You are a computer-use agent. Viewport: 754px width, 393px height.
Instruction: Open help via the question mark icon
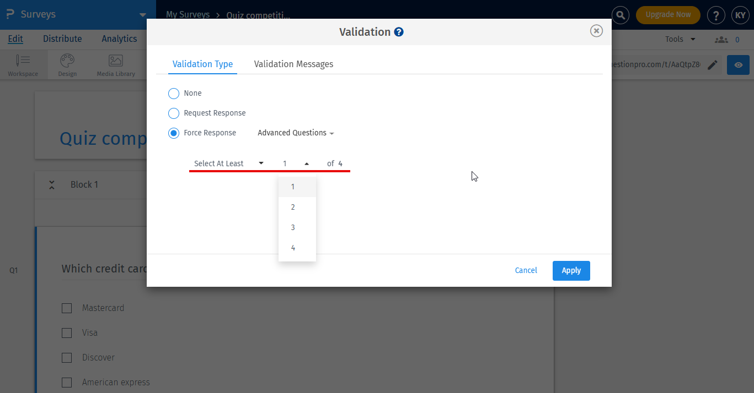(716, 15)
